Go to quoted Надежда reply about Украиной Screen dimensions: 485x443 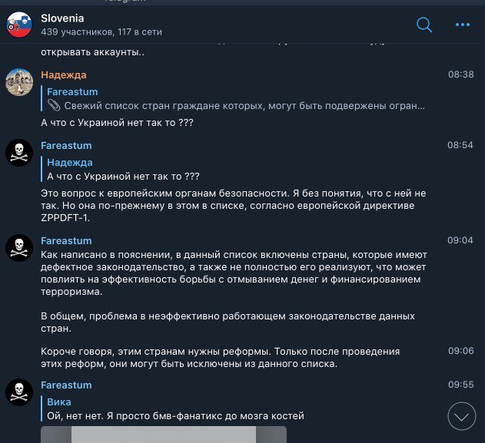pyautogui.click(x=121, y=169)
